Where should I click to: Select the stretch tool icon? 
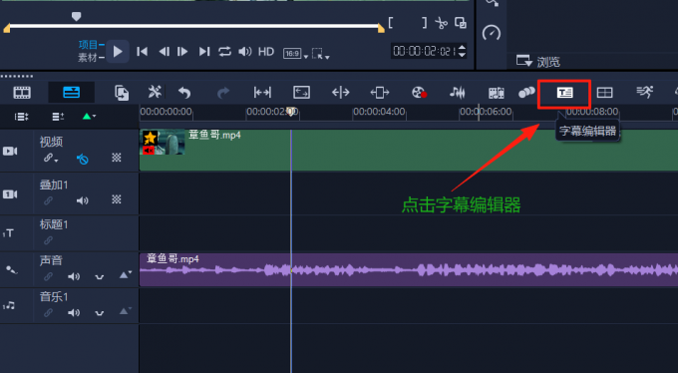(x=301, y=92)
